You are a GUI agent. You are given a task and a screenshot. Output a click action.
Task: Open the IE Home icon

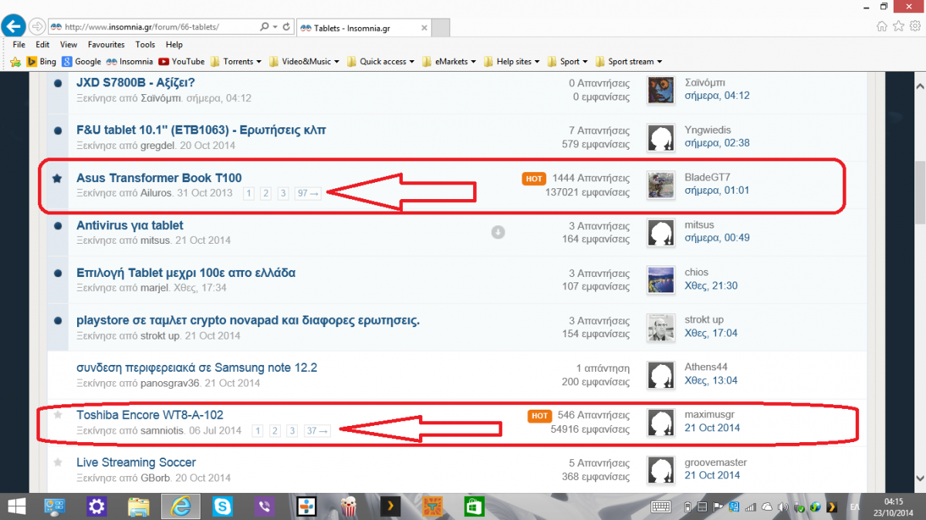(x=882, y=26)
